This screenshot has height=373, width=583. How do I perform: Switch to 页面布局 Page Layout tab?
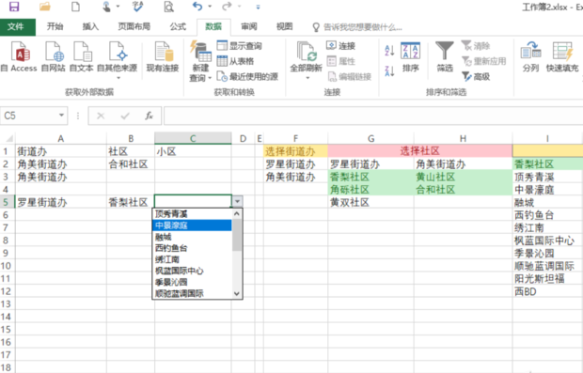[134, 26]
